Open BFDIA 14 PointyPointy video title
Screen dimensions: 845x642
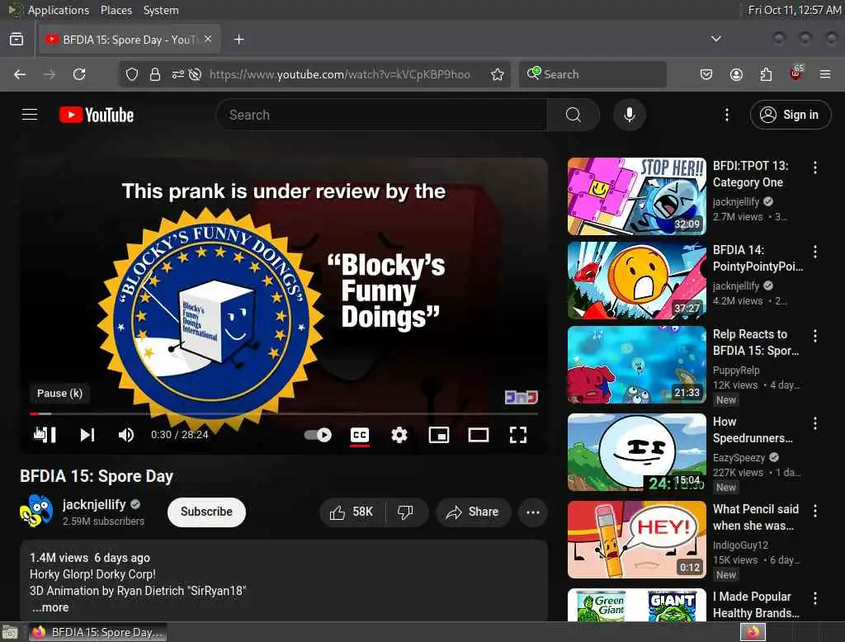(x=758, y=258)
